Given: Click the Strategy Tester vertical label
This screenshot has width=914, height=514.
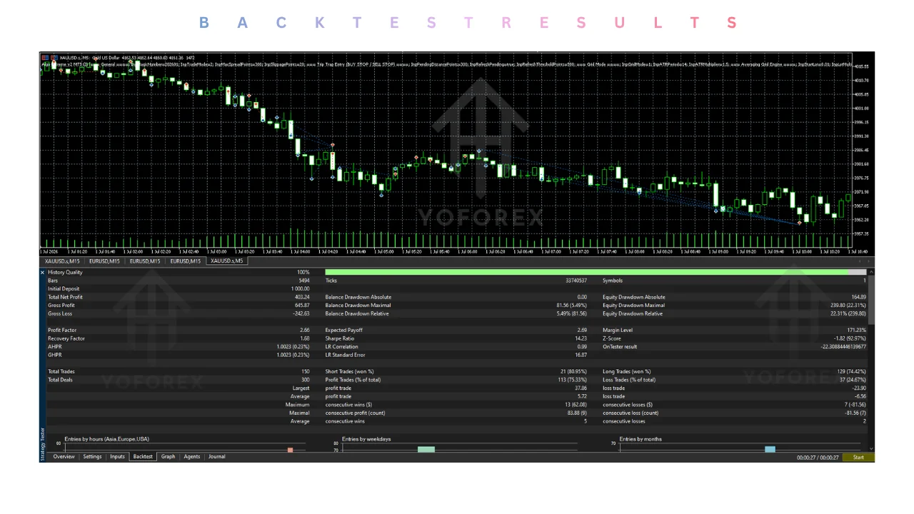Looking at the screenshot, I should click(42, 443).
